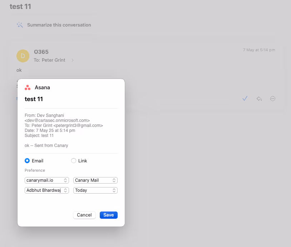The width and height of the screenshot is (291, 247).
Task: Click the sender avatar D
Action: [x=23, y=56]
